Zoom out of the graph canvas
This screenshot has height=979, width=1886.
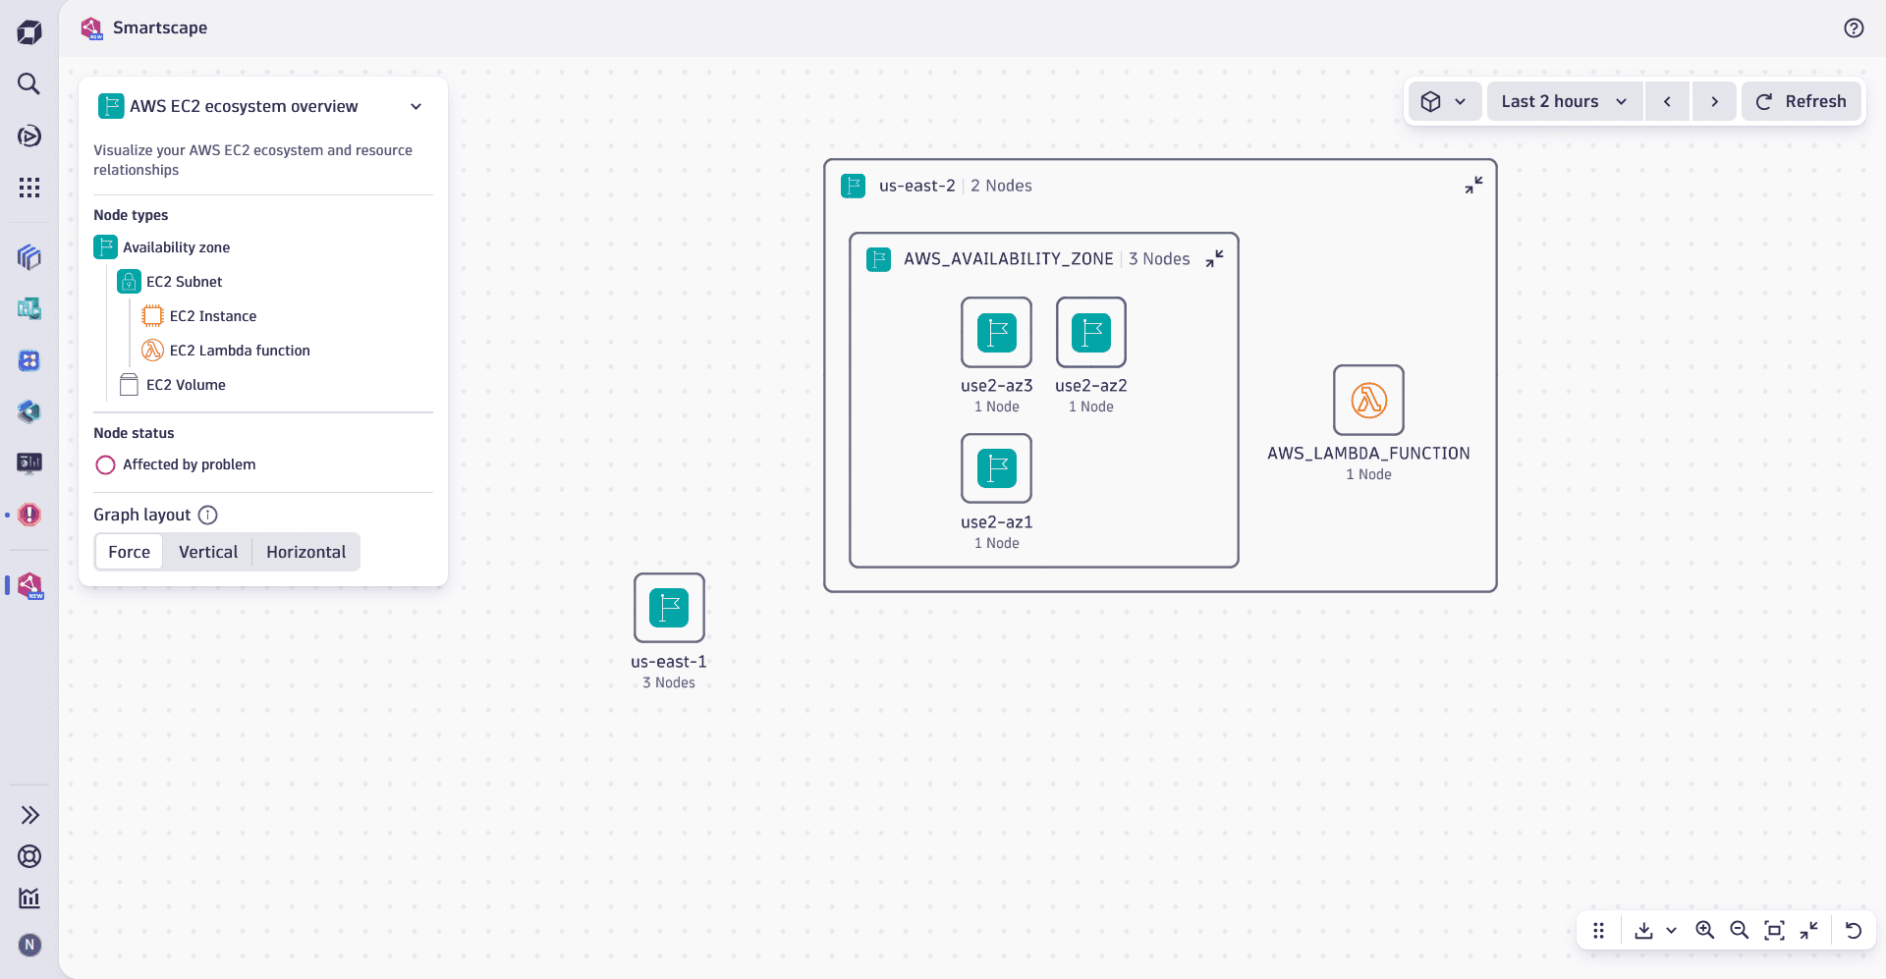pos(1740,930)
